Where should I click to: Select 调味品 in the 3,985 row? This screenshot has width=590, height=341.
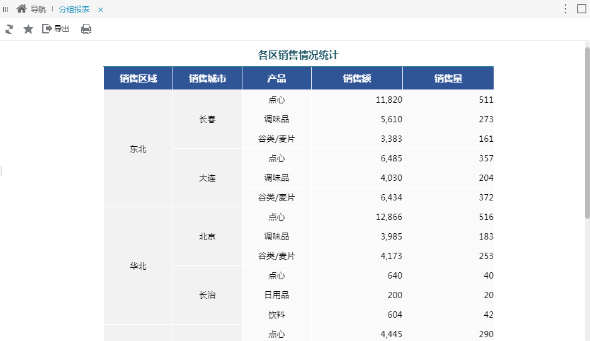tap(276, 236)
